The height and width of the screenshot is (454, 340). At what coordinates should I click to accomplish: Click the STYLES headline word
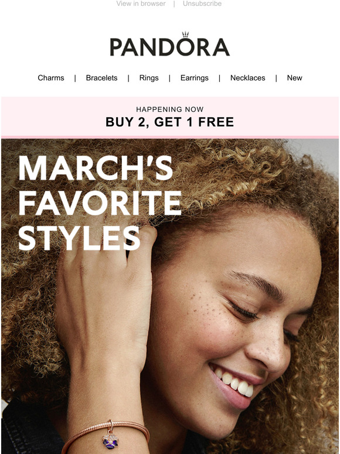click(80, 238)
